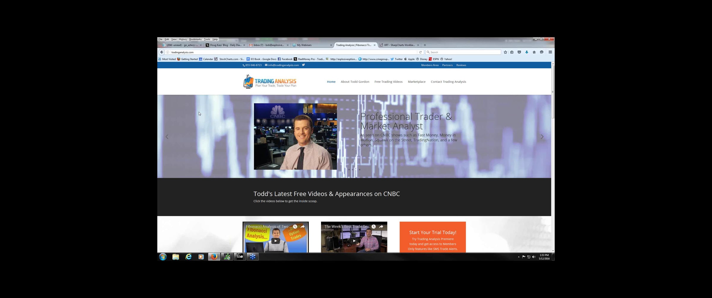Open About Todd Gordon page
Viewport: 712px width, 298px height.
[x=355, y=82]
